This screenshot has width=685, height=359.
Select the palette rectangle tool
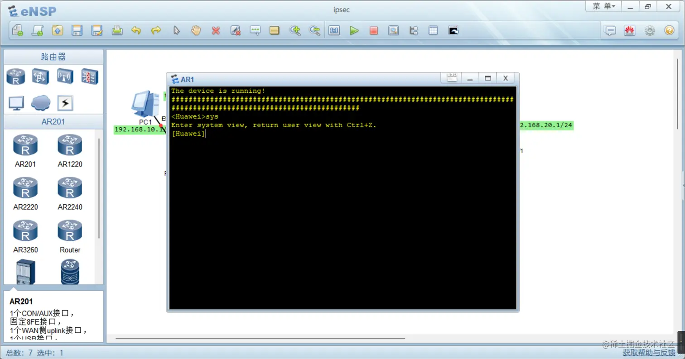point(275,30)
